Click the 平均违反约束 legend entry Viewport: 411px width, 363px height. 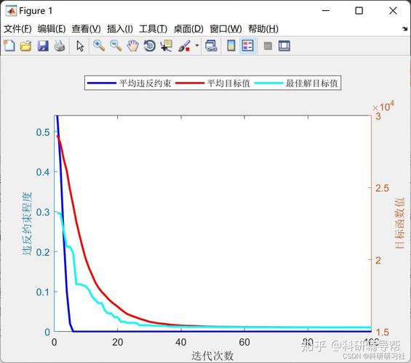[x=145, y=83]
